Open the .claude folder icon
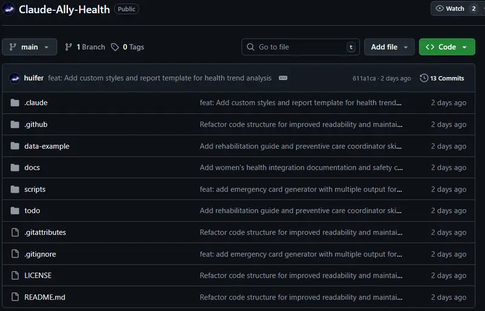This screenshot has width=485, height=311. (15, 103)
